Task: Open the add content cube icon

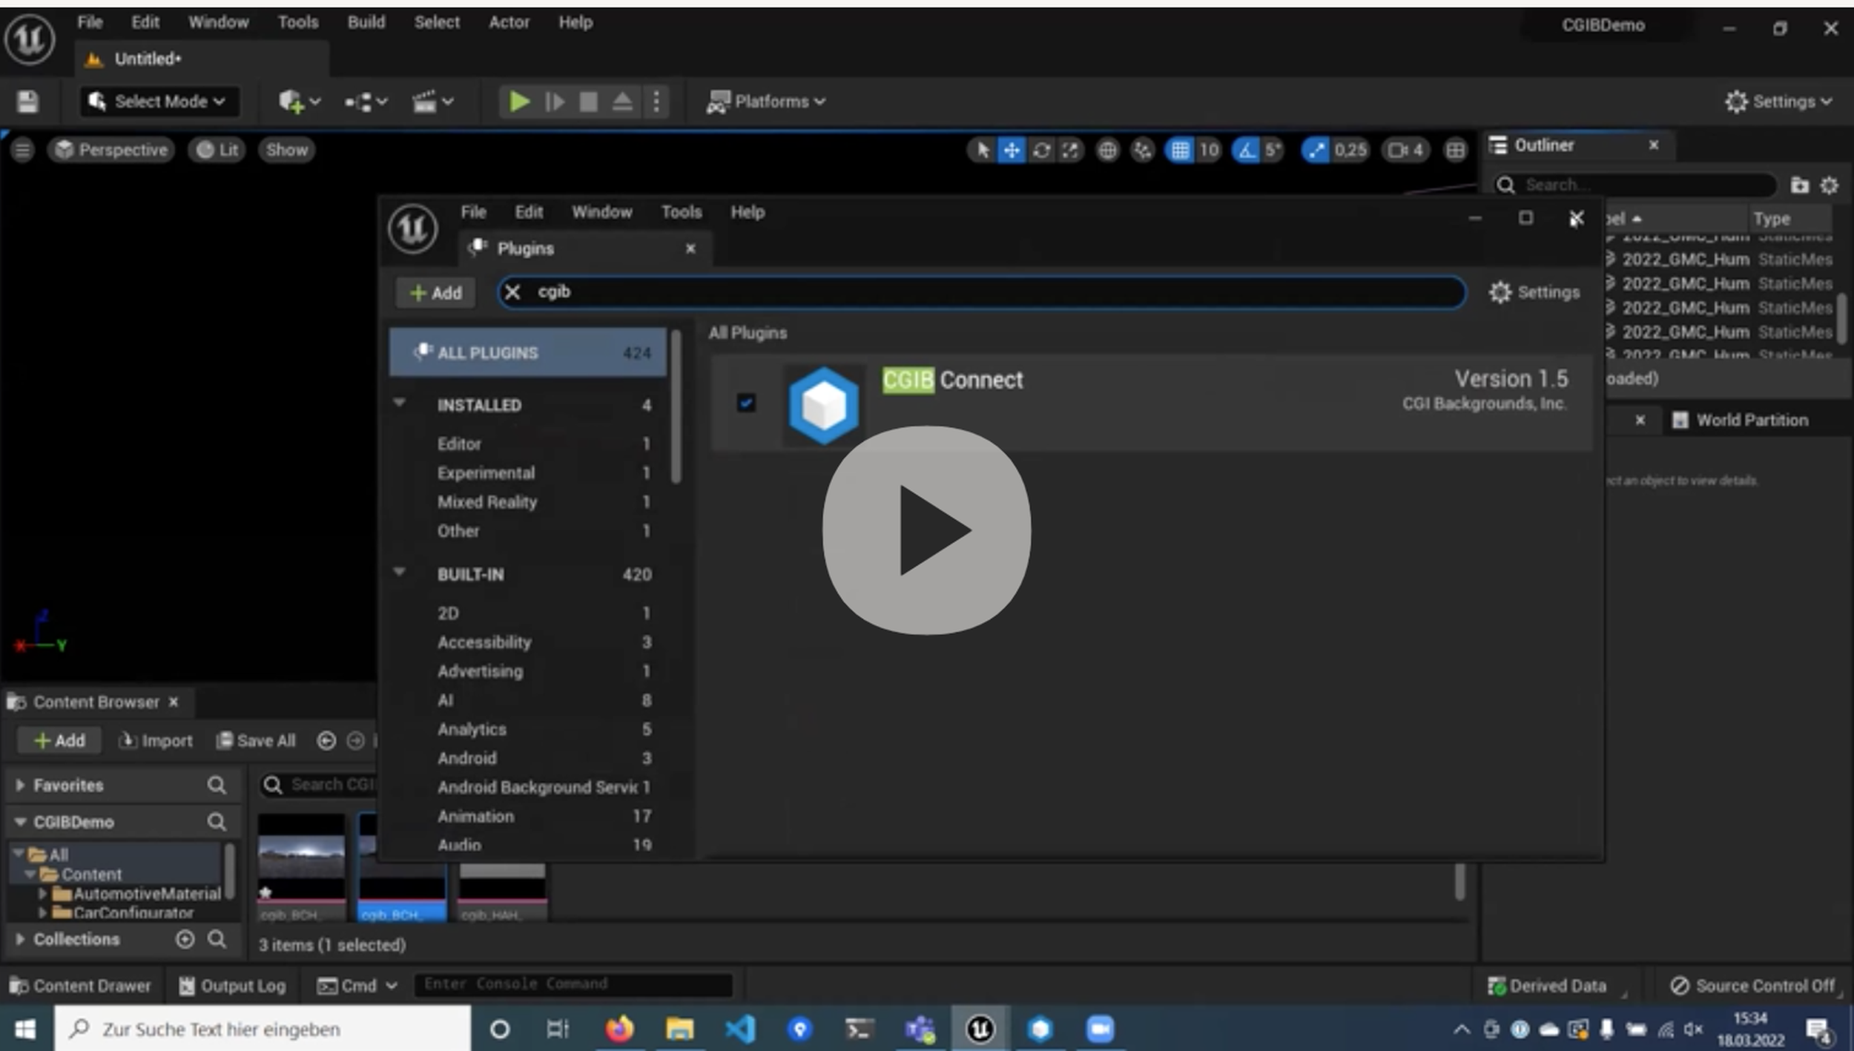Action: 291,102
